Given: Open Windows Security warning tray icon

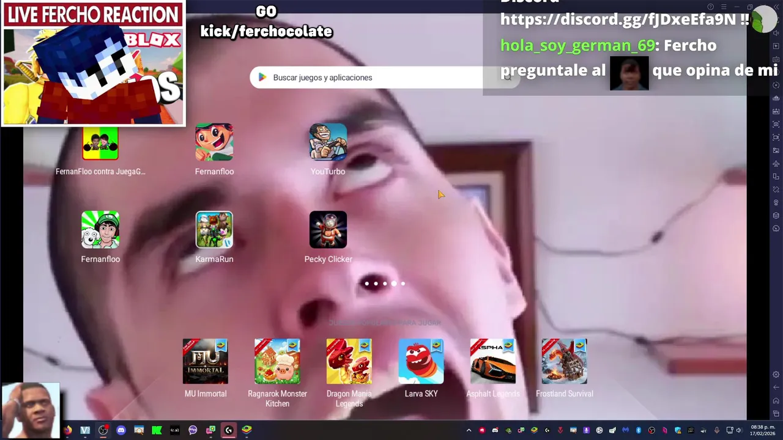Looking at the screenshot, I should pyautogui.click(x=678, y=430).
